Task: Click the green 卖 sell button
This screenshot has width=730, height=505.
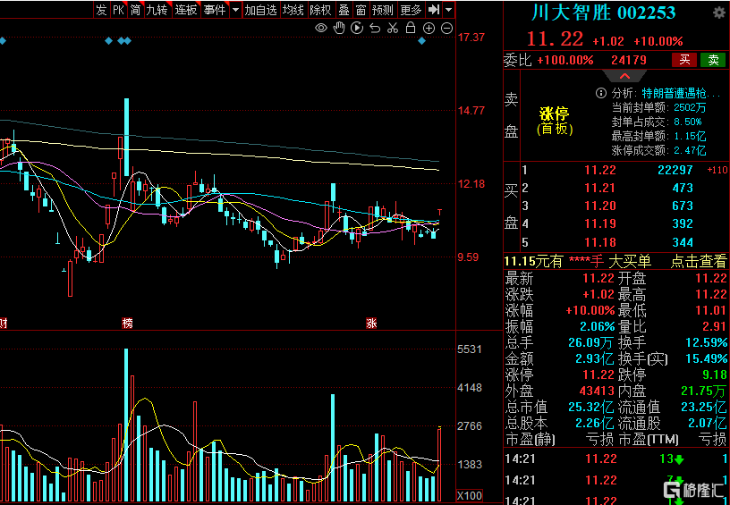Action: tap(713, 60)
